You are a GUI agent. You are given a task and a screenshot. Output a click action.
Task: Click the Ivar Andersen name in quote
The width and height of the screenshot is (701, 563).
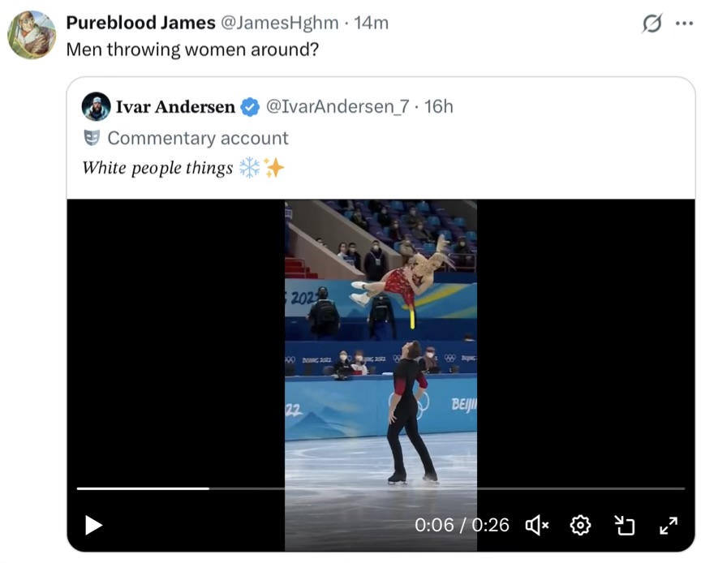[x=175, y=106]
